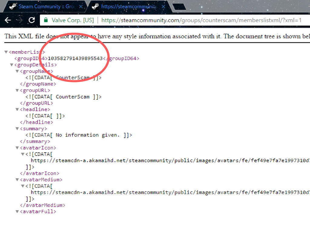Click the closing </groupURL> tag

(36, 103)
